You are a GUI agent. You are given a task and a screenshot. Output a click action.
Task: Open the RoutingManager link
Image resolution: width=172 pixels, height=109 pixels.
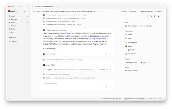point(95,39)
